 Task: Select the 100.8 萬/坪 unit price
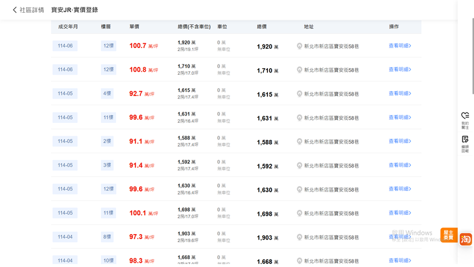click(x=143, y=69)
